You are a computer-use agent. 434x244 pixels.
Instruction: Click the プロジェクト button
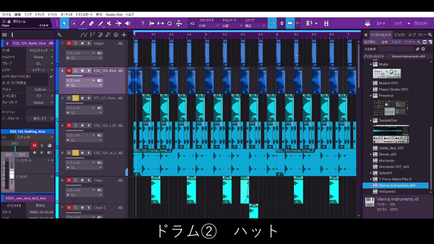click(420, 23)
